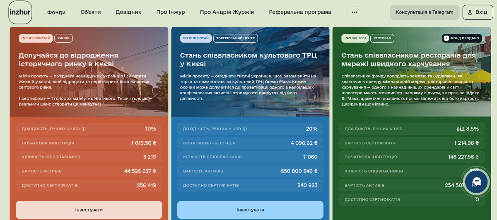The height and width of the screenshot is (220, 497).
Task: Open heading about historic market in Kyiv
Action: tap(69, 60)
